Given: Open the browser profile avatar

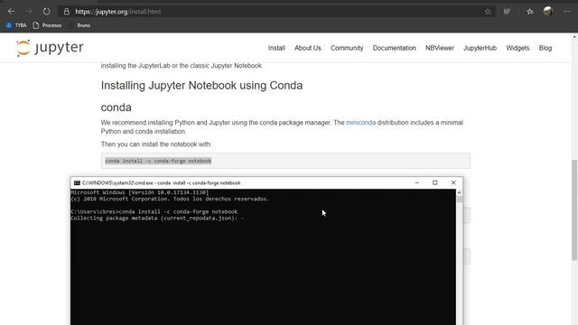Looking at the screenshot, I should (548, 12).
